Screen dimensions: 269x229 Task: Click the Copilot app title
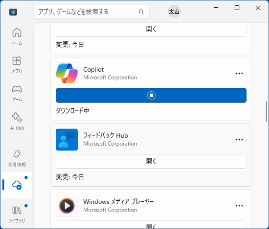[x=93, y=70]
